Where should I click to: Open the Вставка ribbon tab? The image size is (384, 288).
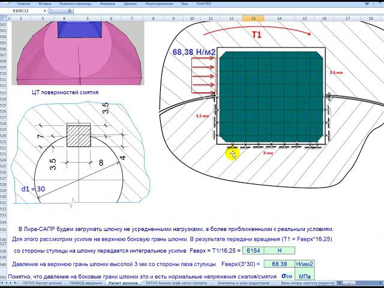[x=45, y=4]
